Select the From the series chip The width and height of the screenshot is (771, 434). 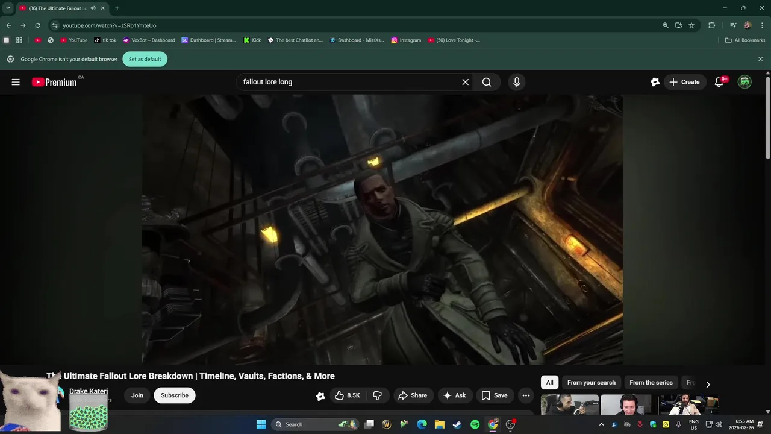point(651,383)
